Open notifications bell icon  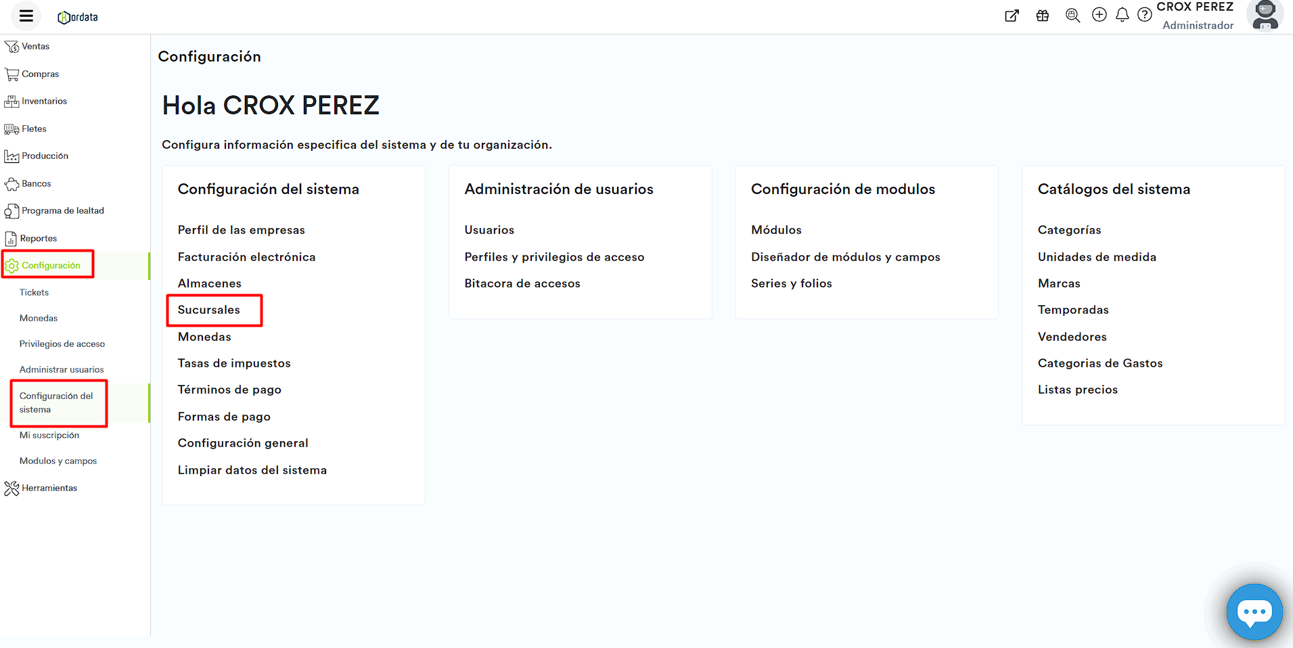[x=1122, y=15]
